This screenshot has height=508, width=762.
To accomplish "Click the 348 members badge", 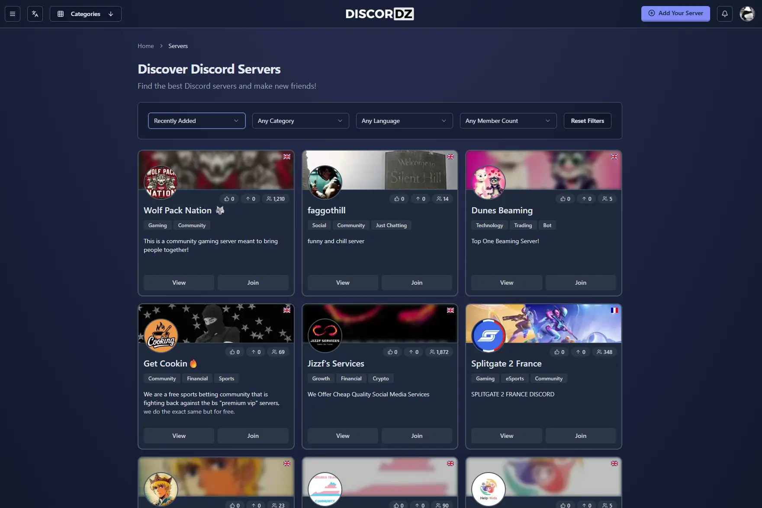I will 604,352.
